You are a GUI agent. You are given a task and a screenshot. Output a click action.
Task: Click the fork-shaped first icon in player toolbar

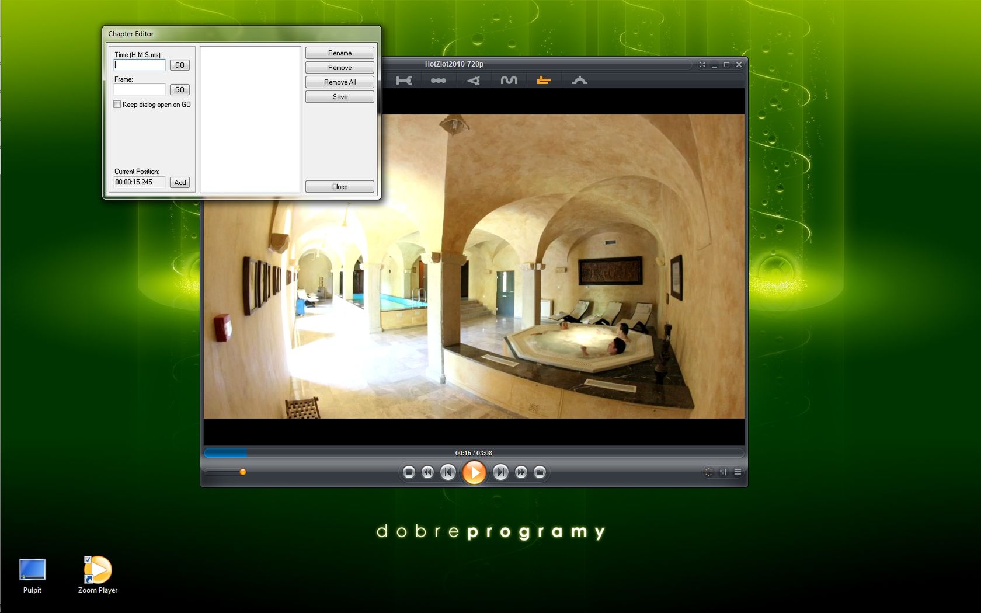coord(403,81)
